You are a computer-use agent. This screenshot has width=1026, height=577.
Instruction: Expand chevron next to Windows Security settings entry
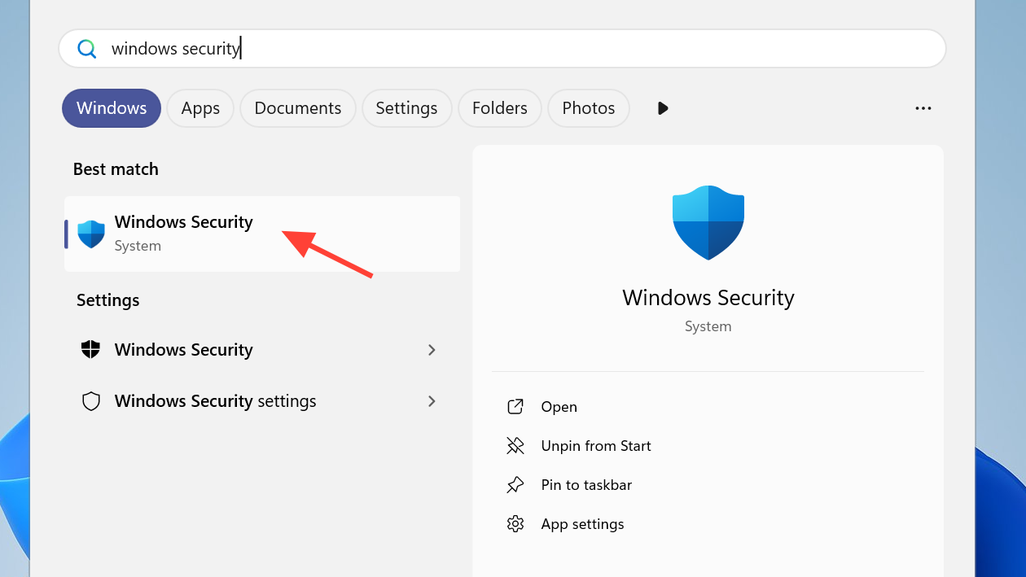432,401
